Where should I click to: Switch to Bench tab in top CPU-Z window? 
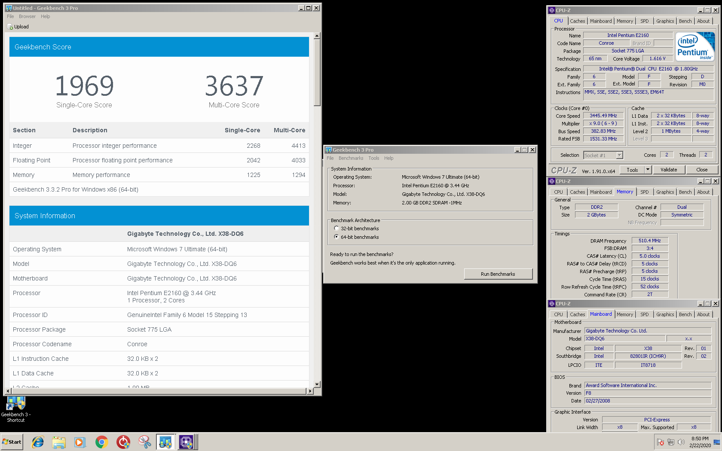coord(685,21)
